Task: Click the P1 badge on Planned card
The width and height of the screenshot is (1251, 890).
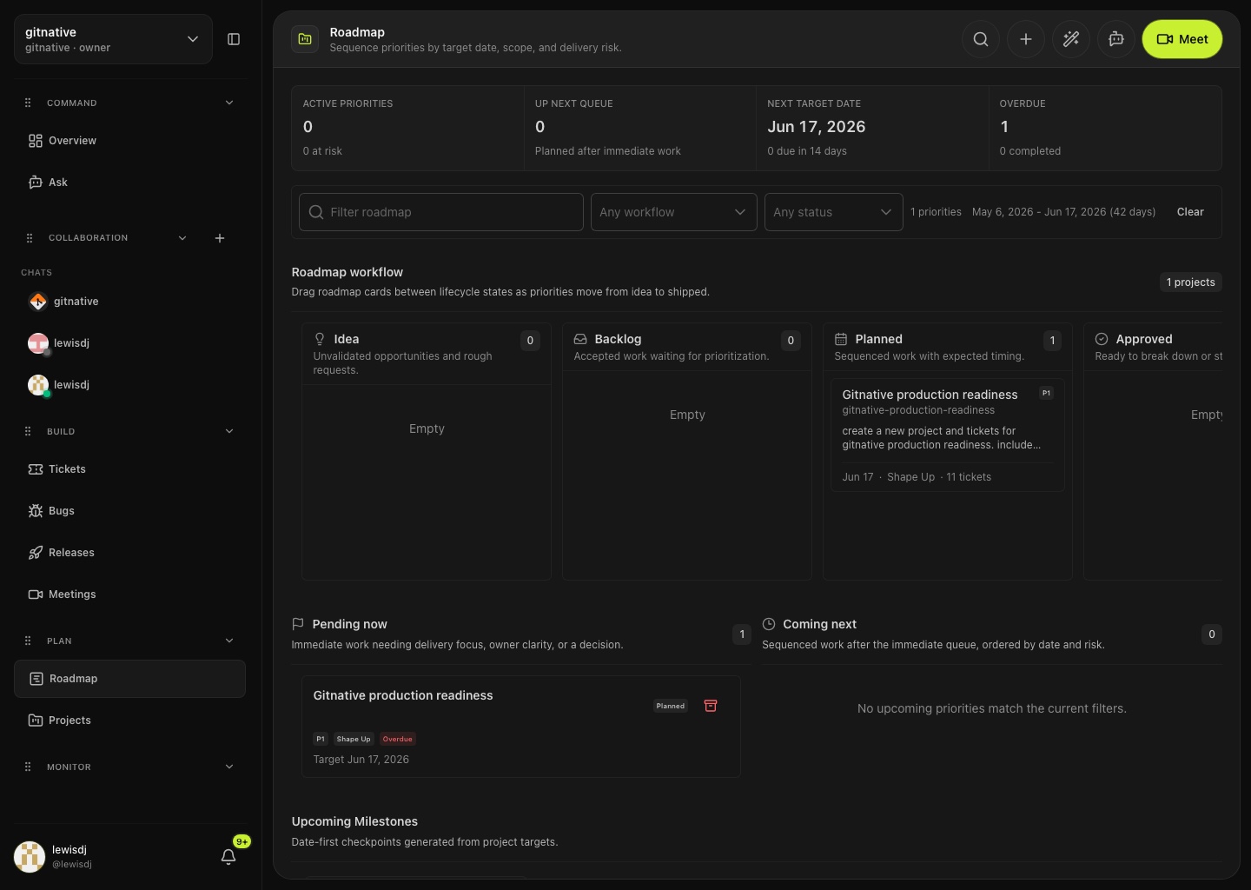Action: click(x=1046, y=393)
